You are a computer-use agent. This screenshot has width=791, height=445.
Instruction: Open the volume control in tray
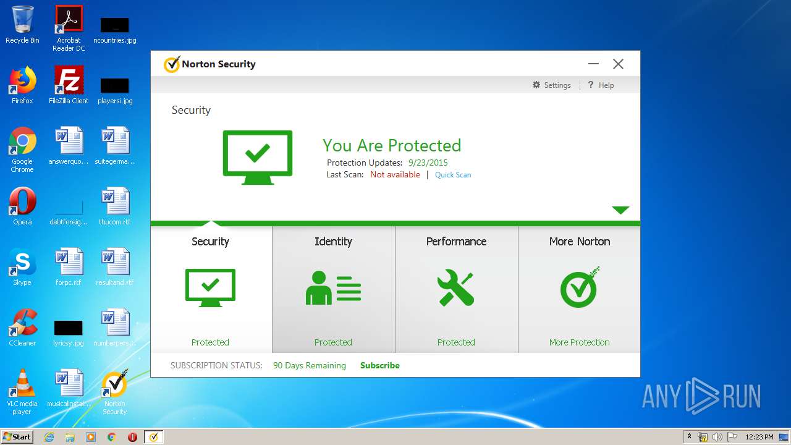click(x=717, y=437)
